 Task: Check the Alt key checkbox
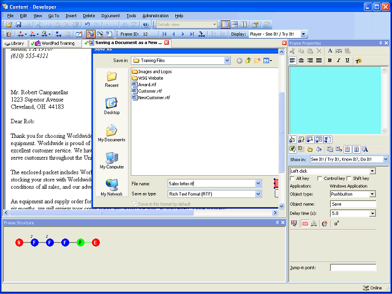(x=292, y=178)
